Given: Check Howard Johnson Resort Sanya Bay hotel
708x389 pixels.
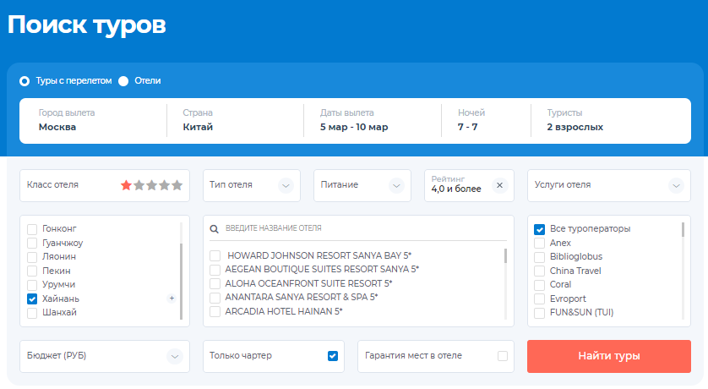Looking at the screenshot, I should [x=215, y=255].
